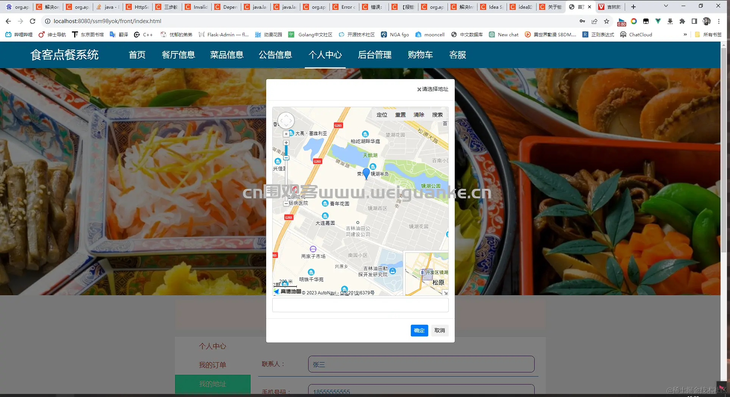
Task: Click the 两家子市场 market icon on the map
Action: [x=313, y=249]
